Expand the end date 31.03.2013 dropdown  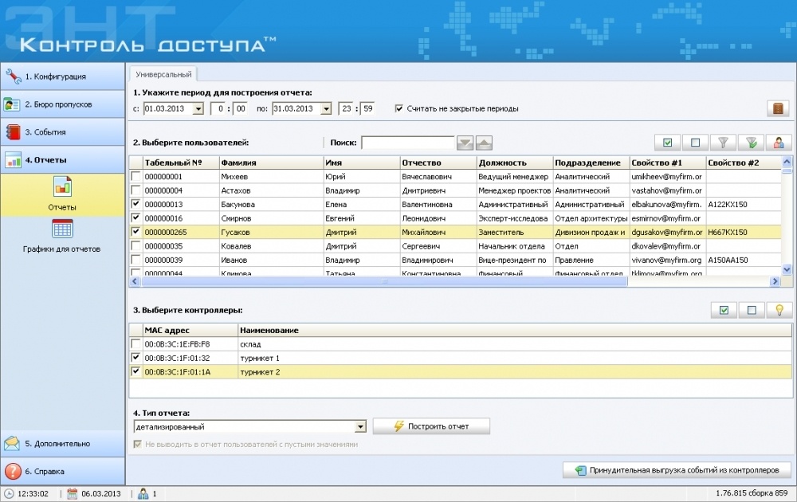click(x=325, y=108)
